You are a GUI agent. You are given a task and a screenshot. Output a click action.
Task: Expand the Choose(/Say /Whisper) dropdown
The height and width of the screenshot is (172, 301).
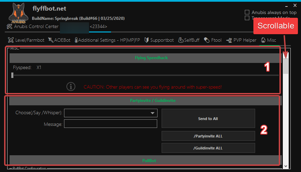pos(152,113)
